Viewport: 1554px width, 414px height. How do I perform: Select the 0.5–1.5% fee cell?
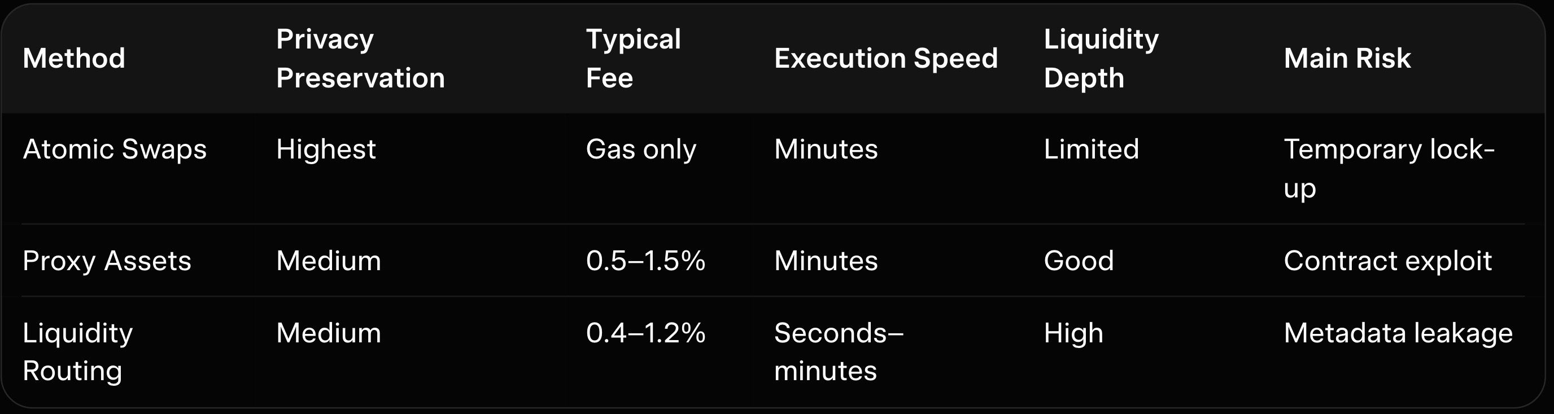coord(645,261)
